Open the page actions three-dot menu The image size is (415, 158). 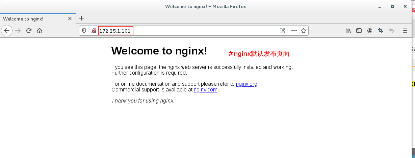tap(294, 31)
